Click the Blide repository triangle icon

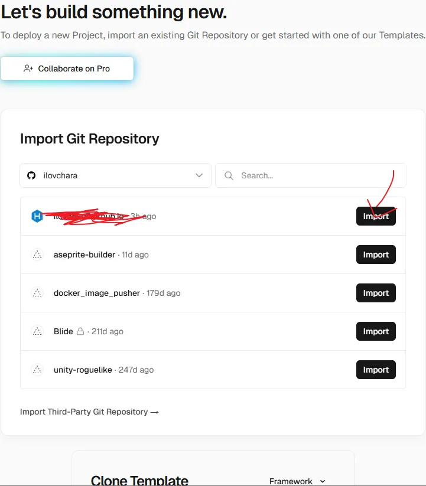pos(37,331)
